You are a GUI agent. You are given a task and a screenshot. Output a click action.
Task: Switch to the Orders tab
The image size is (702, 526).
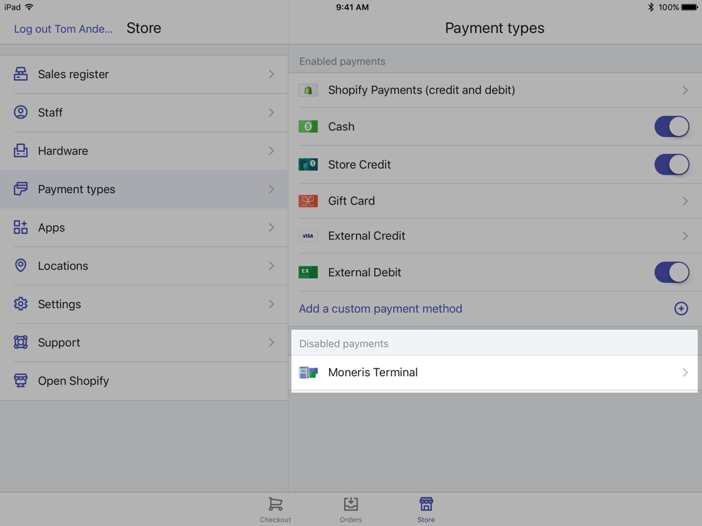[350, 507]
